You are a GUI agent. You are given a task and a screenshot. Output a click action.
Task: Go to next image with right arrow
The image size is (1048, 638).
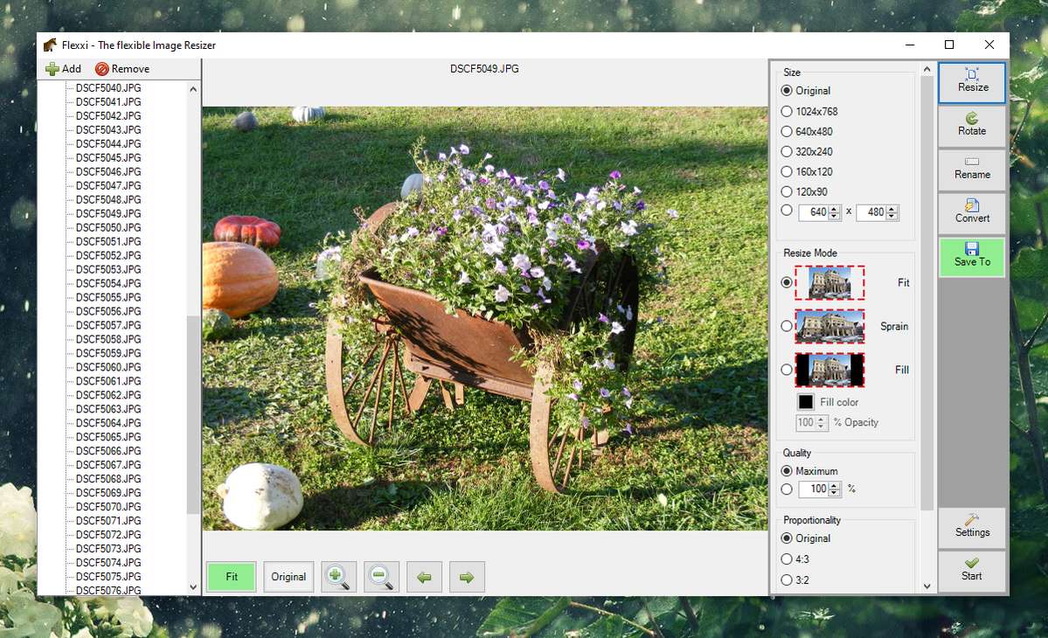tap(467, 577)
